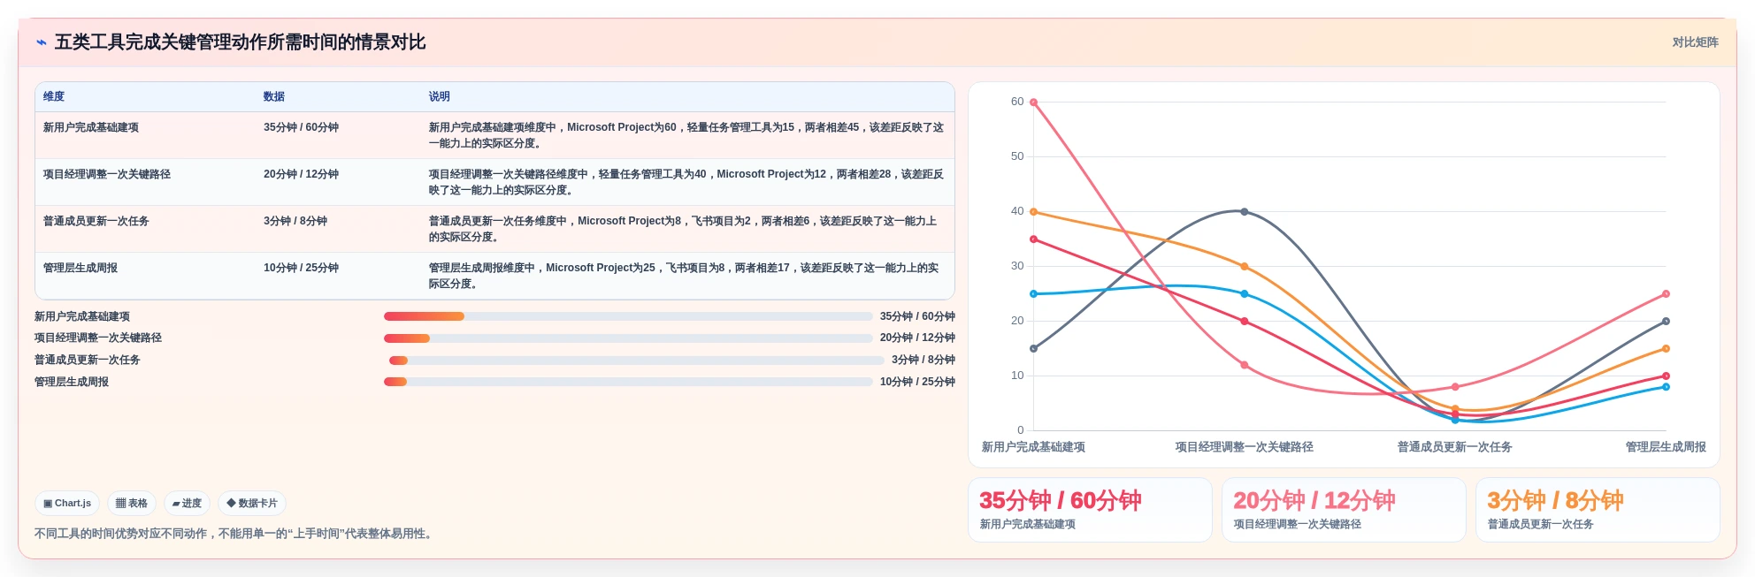The width and height of the screenshot is (1755, 577).
Task: Click the 说明 column header
Action: (440, 96)
